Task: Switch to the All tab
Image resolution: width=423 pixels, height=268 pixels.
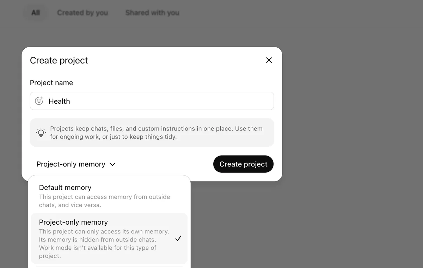Action: (x=36, y=13)
